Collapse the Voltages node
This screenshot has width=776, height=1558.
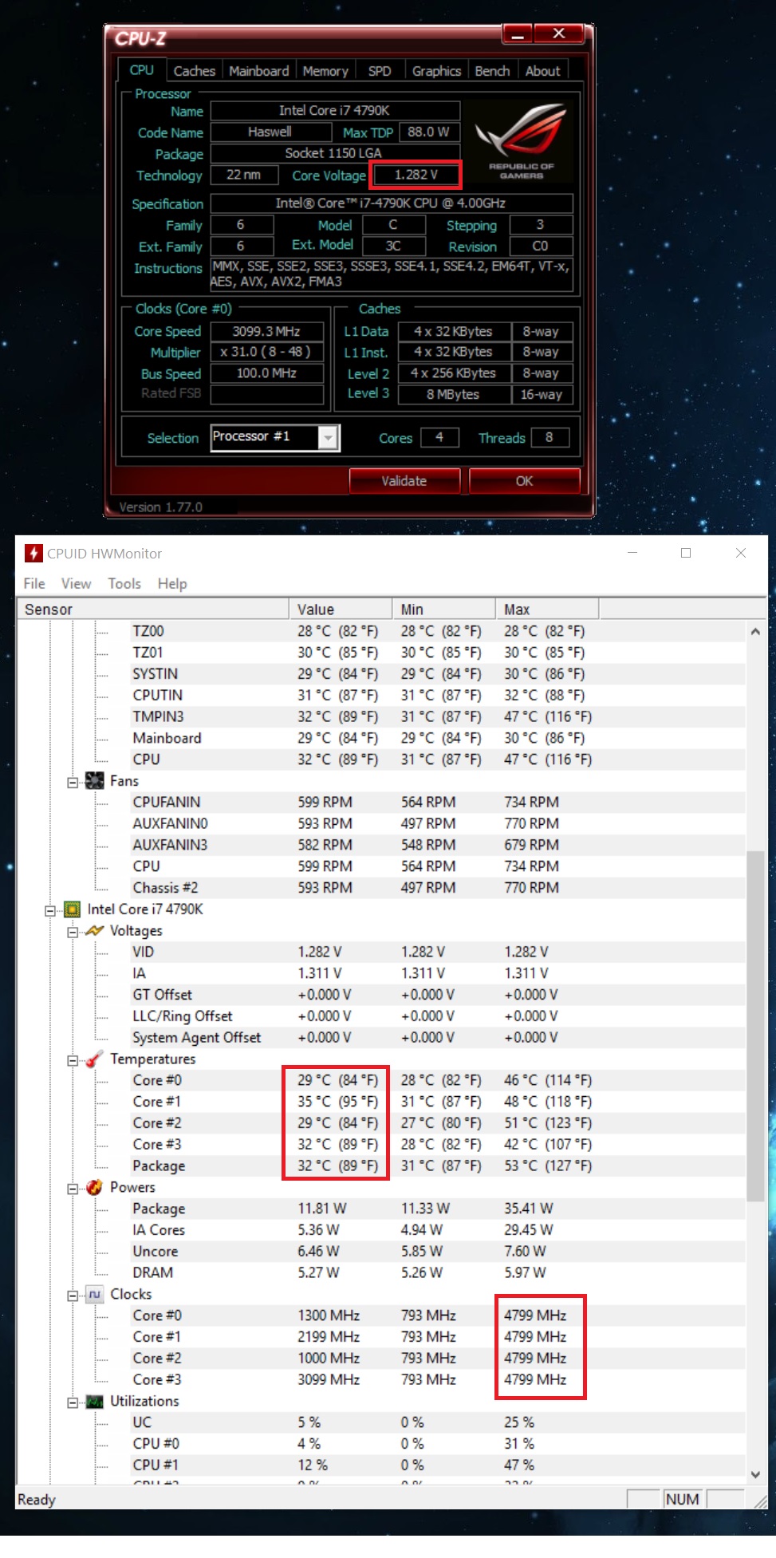click(x=73, y=932)
